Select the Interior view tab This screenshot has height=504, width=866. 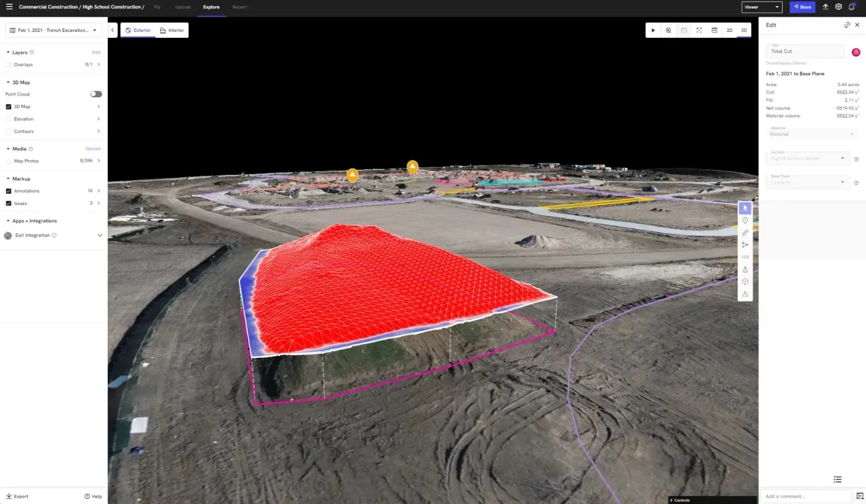pos(172,30)
